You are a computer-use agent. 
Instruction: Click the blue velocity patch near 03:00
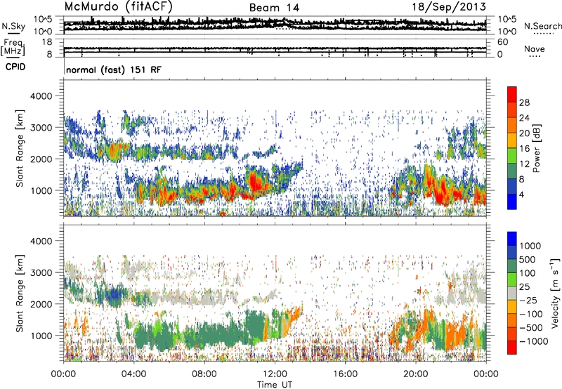click(x=115, y=294)
